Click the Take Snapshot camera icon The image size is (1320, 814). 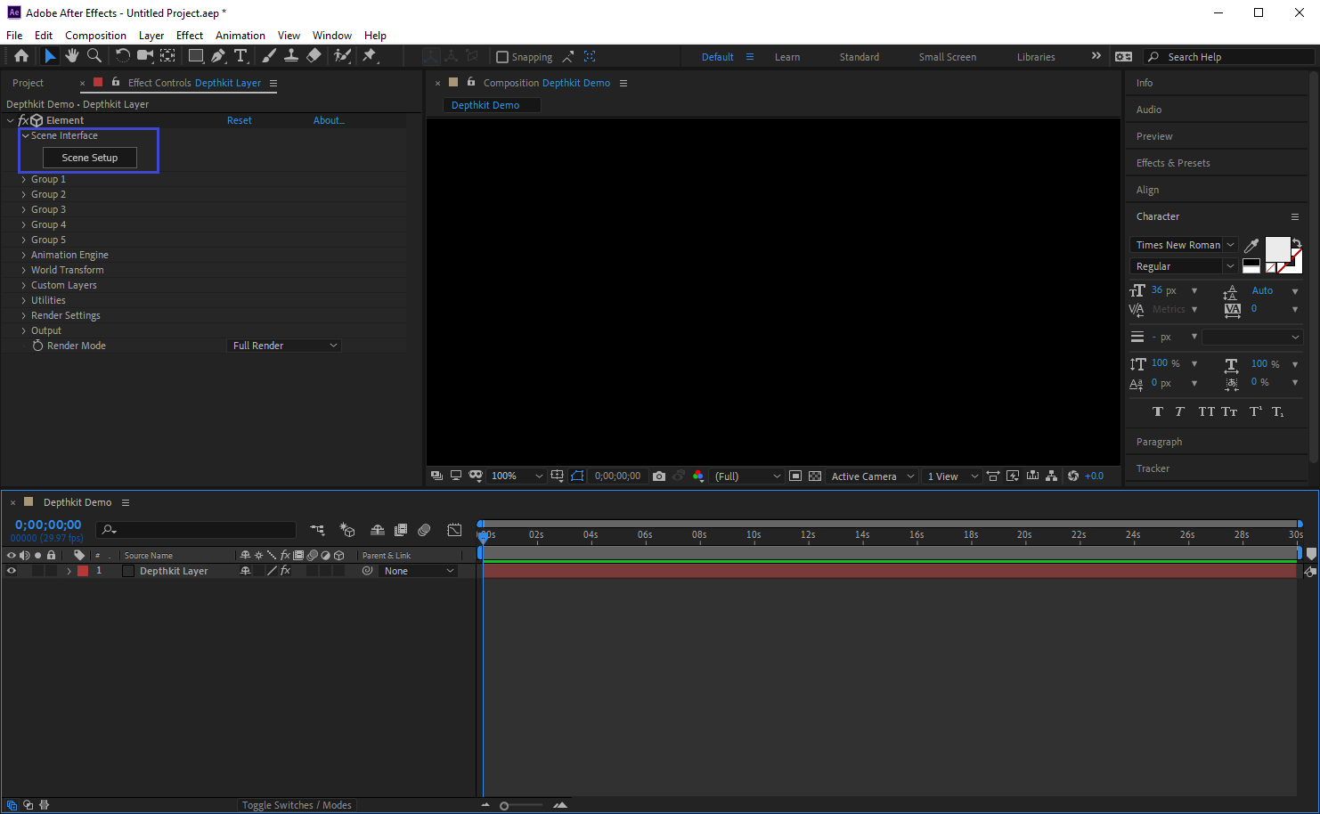tap(659, 476)
